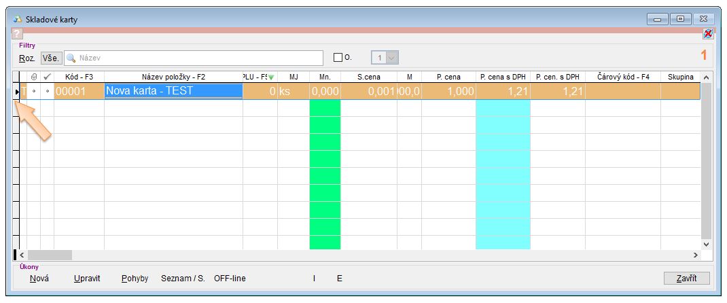The width and height of the screenshot is (727, 303).
Task: Click Nová to create a new card
Action: pos(34,279)
